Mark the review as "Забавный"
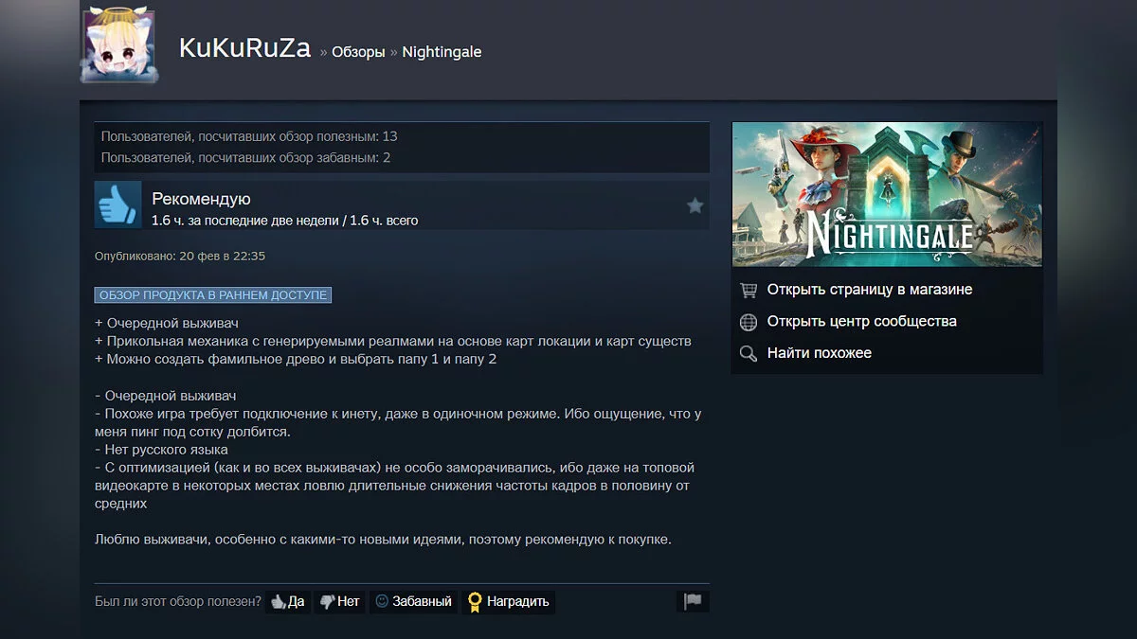This screenshot has height=639, width=1137. (x=413, y=601)
